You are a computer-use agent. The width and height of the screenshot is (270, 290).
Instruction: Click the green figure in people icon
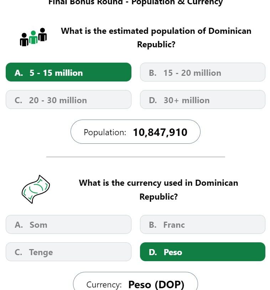click(33, 37)
